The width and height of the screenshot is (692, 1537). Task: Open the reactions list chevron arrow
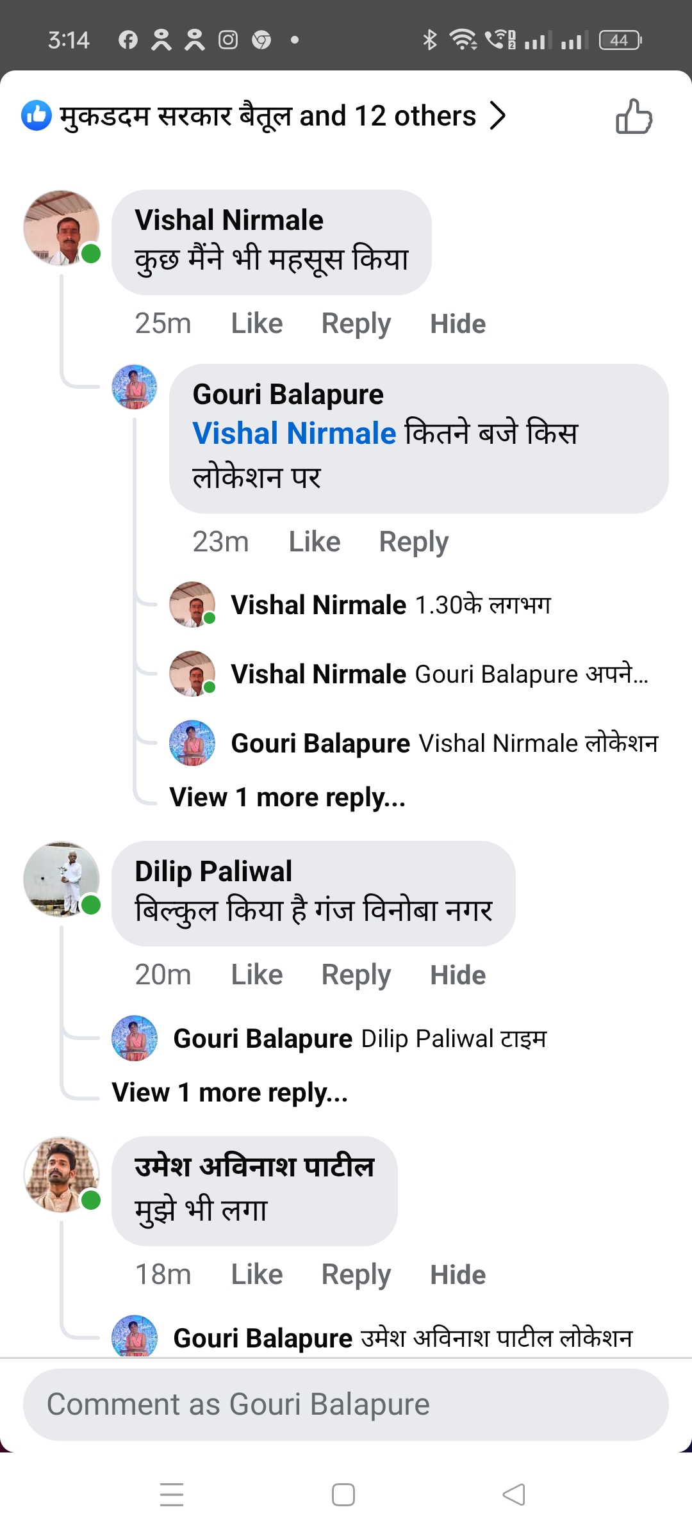coord(498,116)
